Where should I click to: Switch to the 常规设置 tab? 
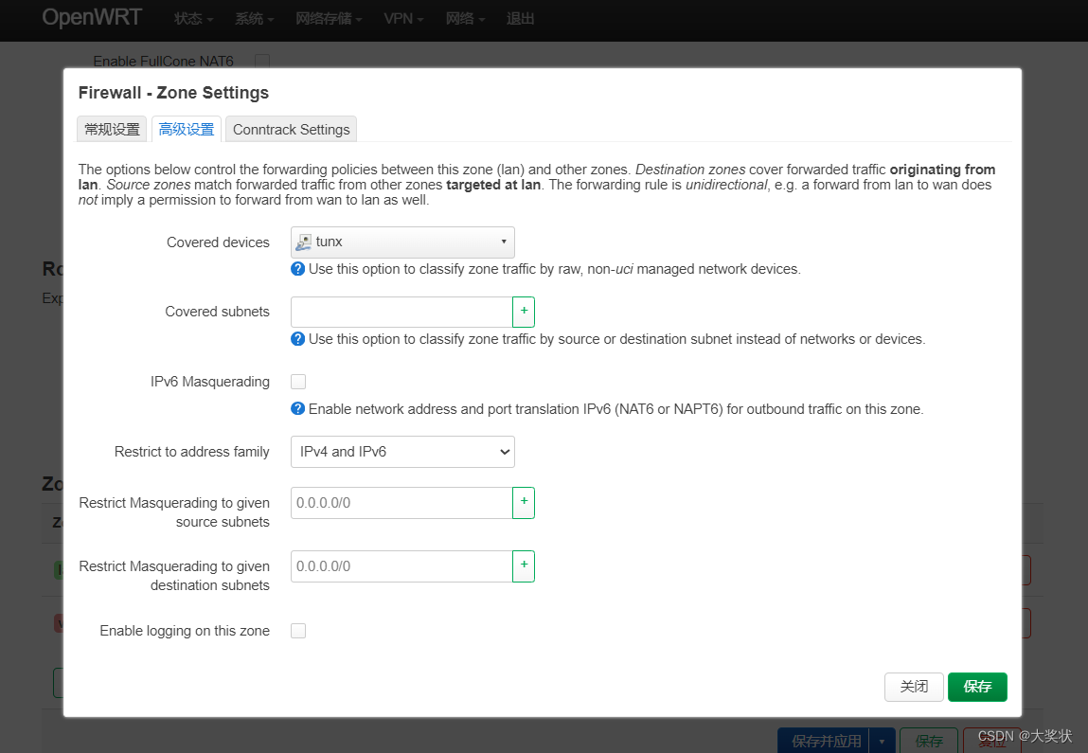point(112,130)
